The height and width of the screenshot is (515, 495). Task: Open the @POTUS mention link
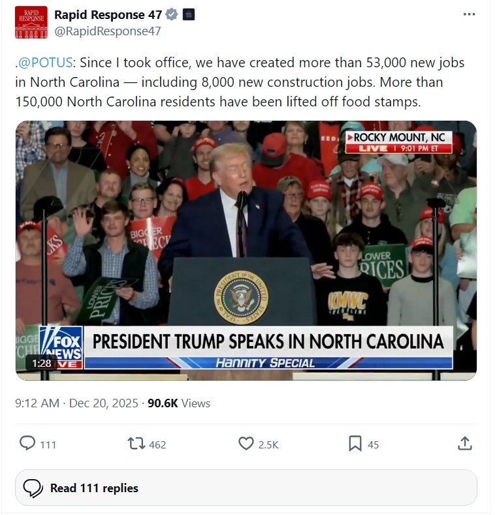click(x=45, y=63)
